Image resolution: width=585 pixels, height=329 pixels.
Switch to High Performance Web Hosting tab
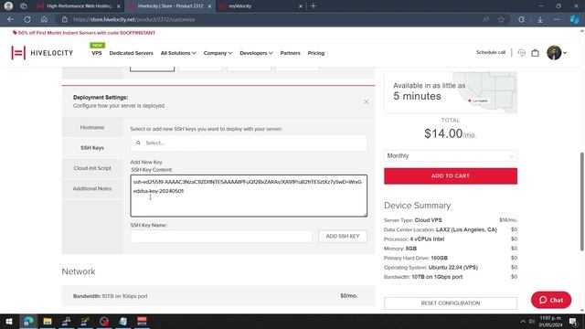(x=80, y=6)
